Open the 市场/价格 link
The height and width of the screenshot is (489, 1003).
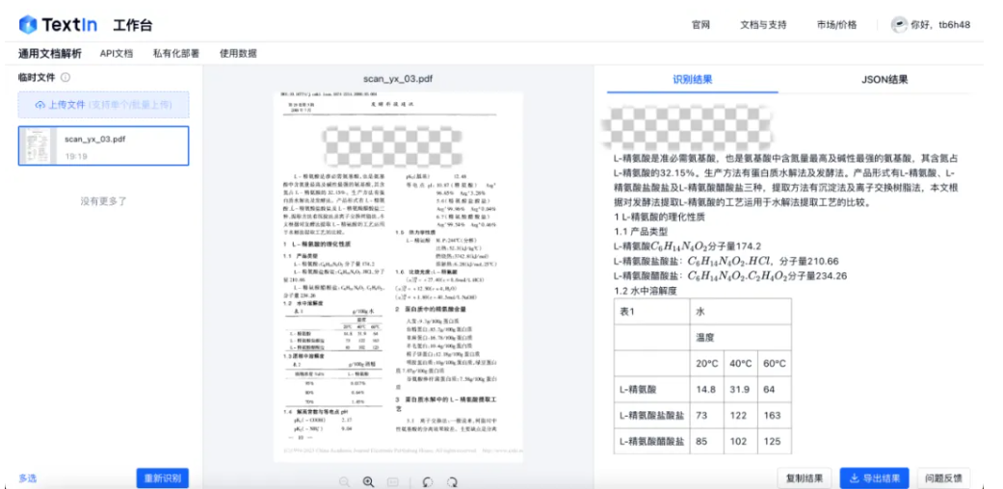coord(836,25)
